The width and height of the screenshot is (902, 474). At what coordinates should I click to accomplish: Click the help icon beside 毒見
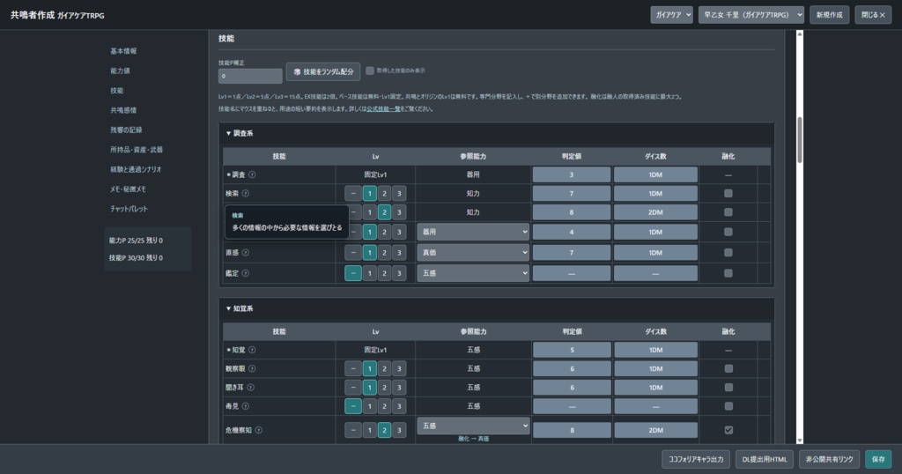pos(246,406)
